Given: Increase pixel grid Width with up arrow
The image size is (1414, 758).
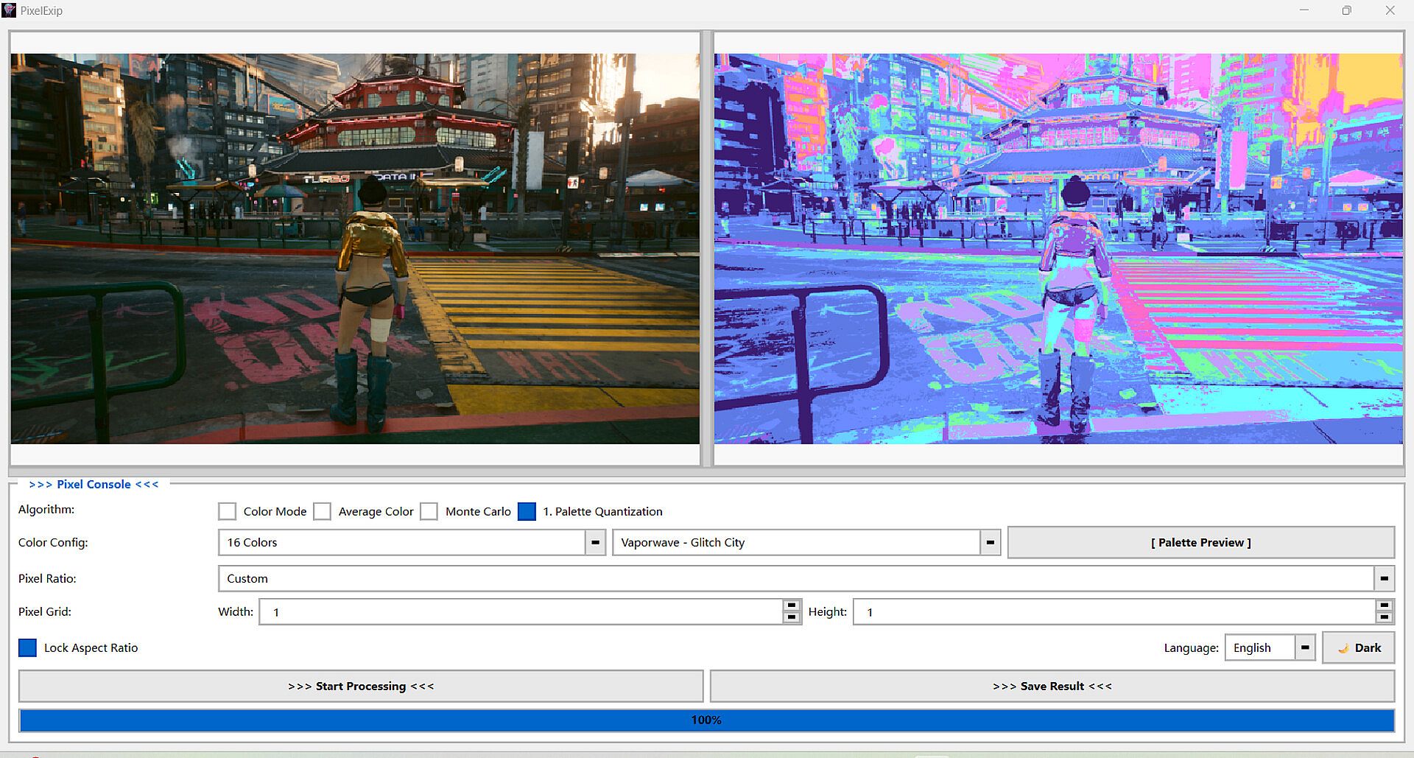Looking at the screenshot, I should 792,606.
